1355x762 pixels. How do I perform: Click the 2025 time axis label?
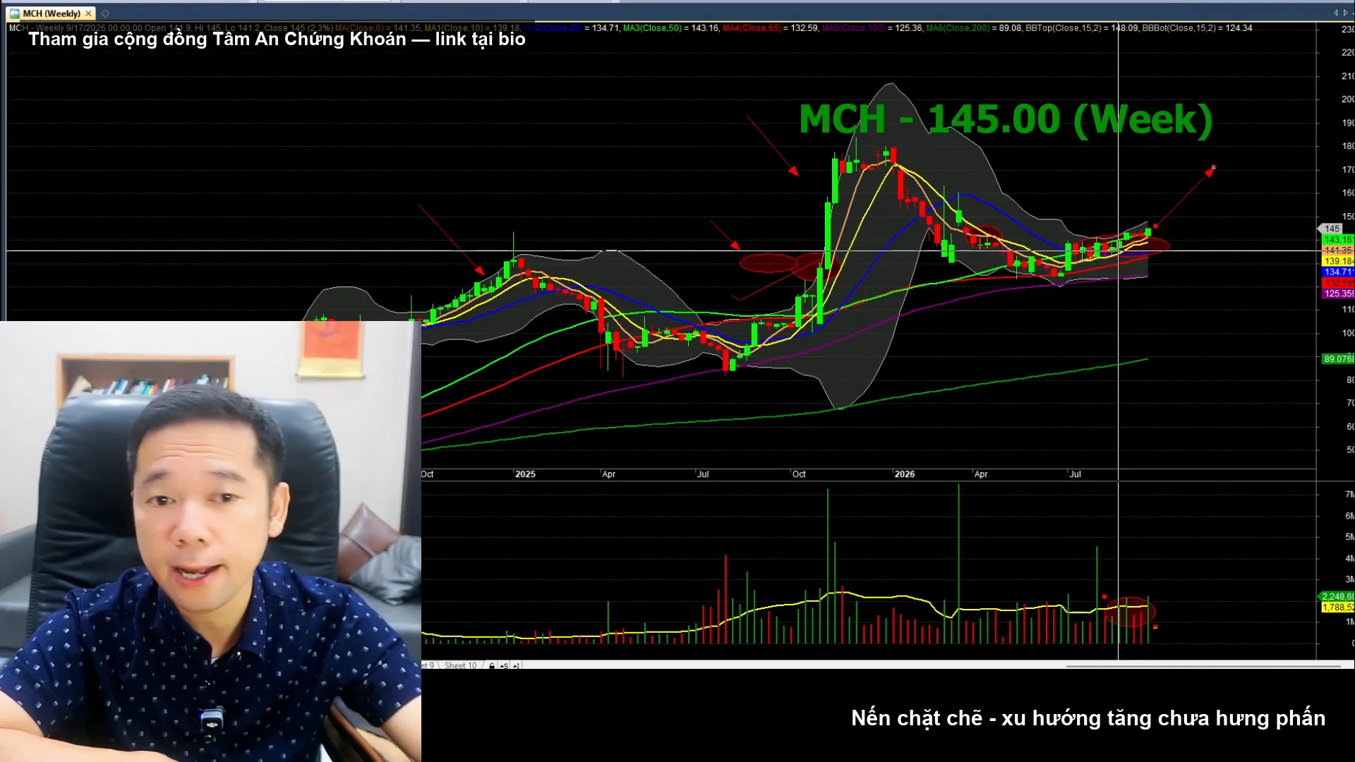click(525, 474)
